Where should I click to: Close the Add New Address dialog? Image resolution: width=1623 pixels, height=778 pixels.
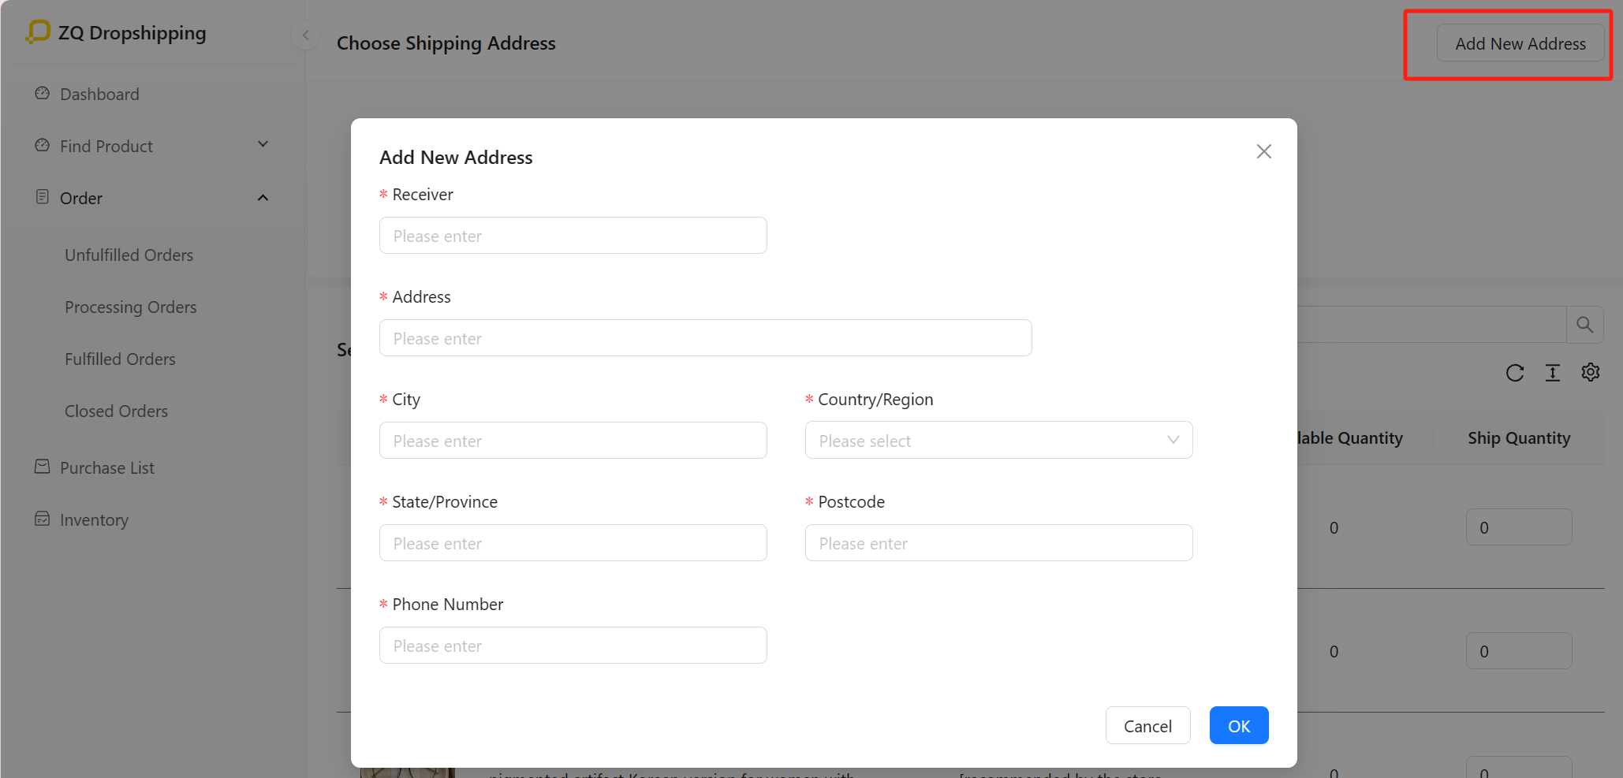click(1264, 151)
